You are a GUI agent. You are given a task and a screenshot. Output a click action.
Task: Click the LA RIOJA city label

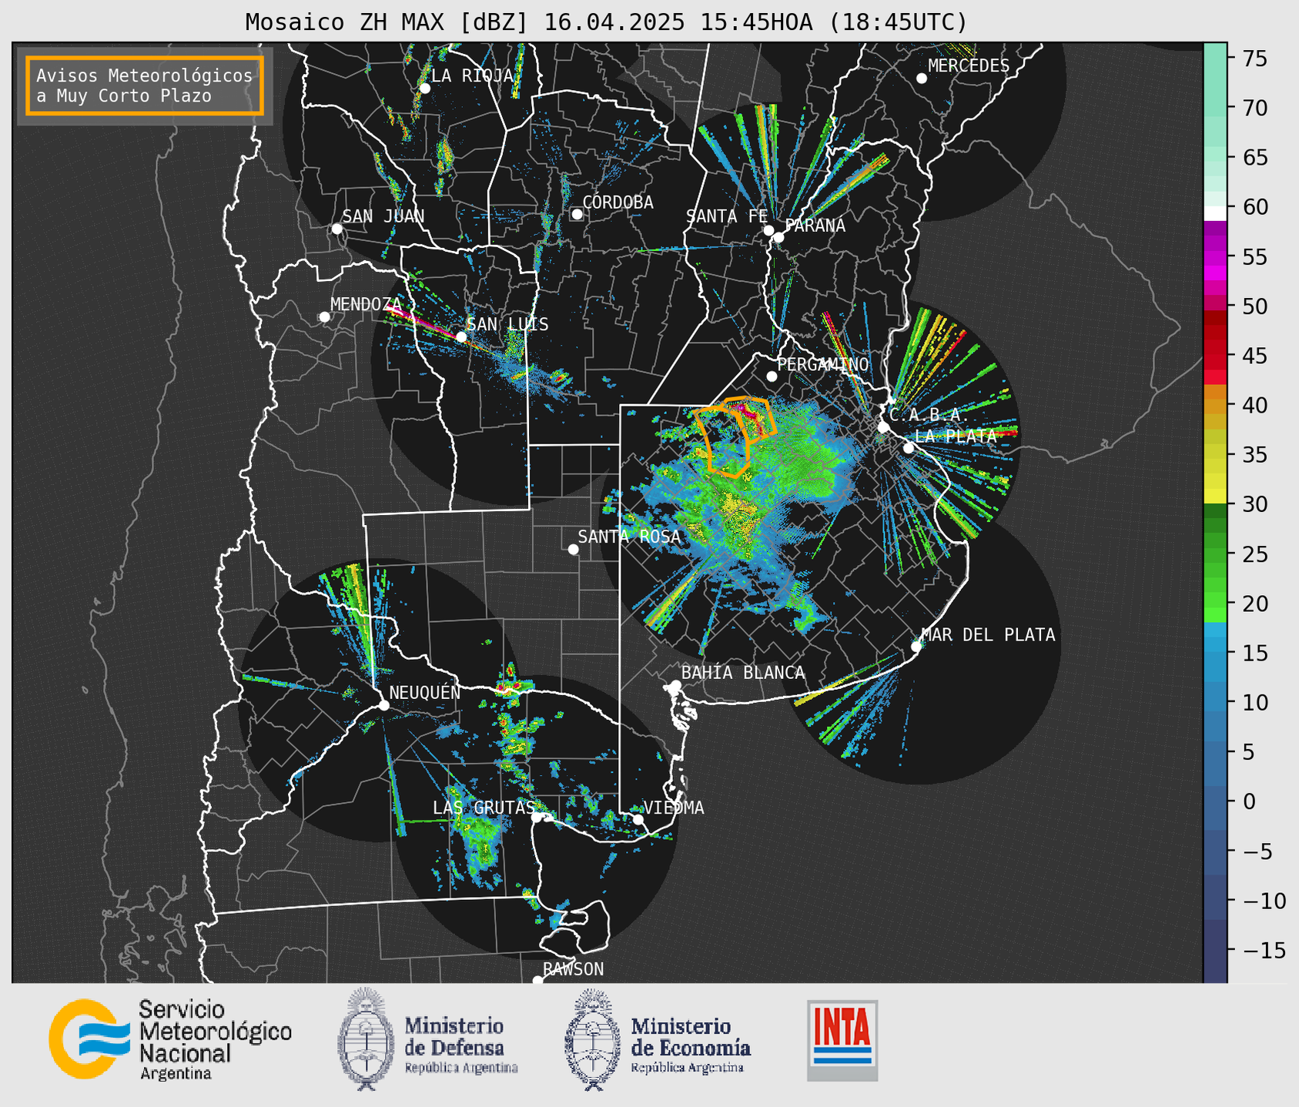(472, 75)
